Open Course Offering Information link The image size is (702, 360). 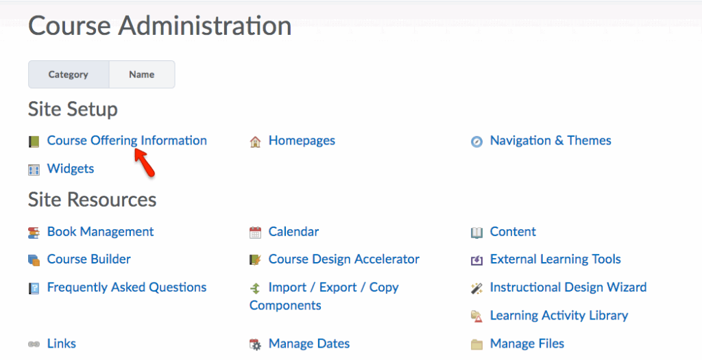[x=127, y=140]
